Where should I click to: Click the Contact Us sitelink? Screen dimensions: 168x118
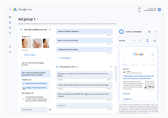click(x=128, y=99)
